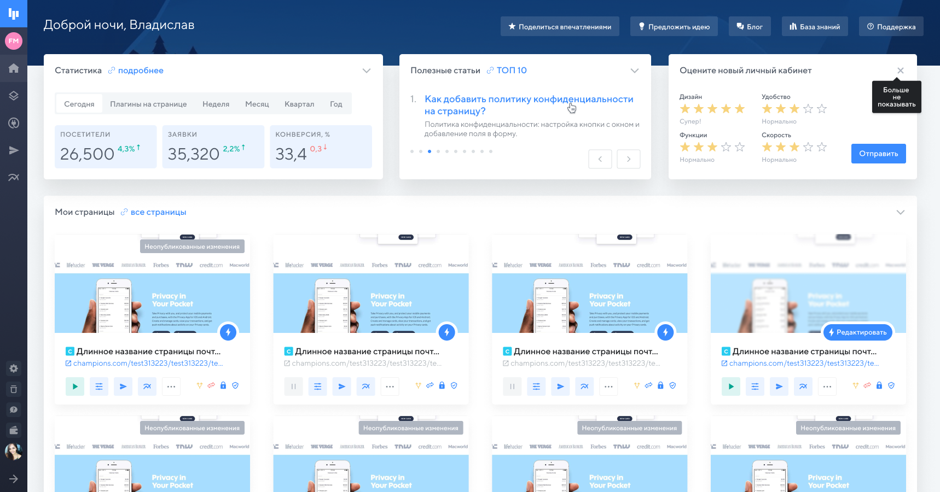Click the analytics icon on first page card
940x492 pixels.
(147, 386)
